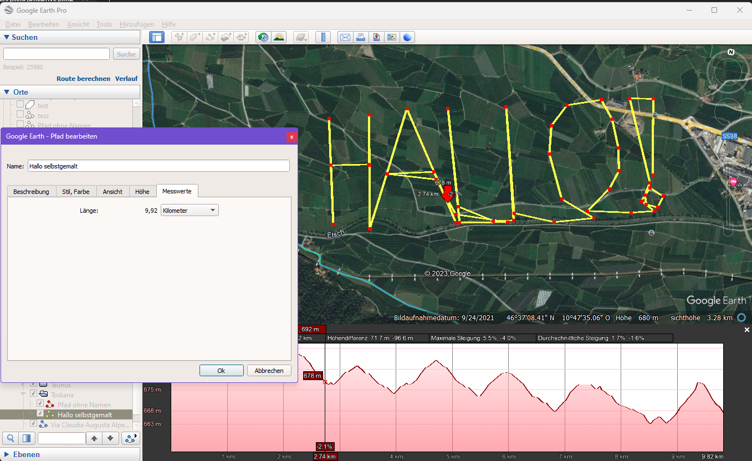
Task: Click the search input field
Action: [x=57, y=54]
